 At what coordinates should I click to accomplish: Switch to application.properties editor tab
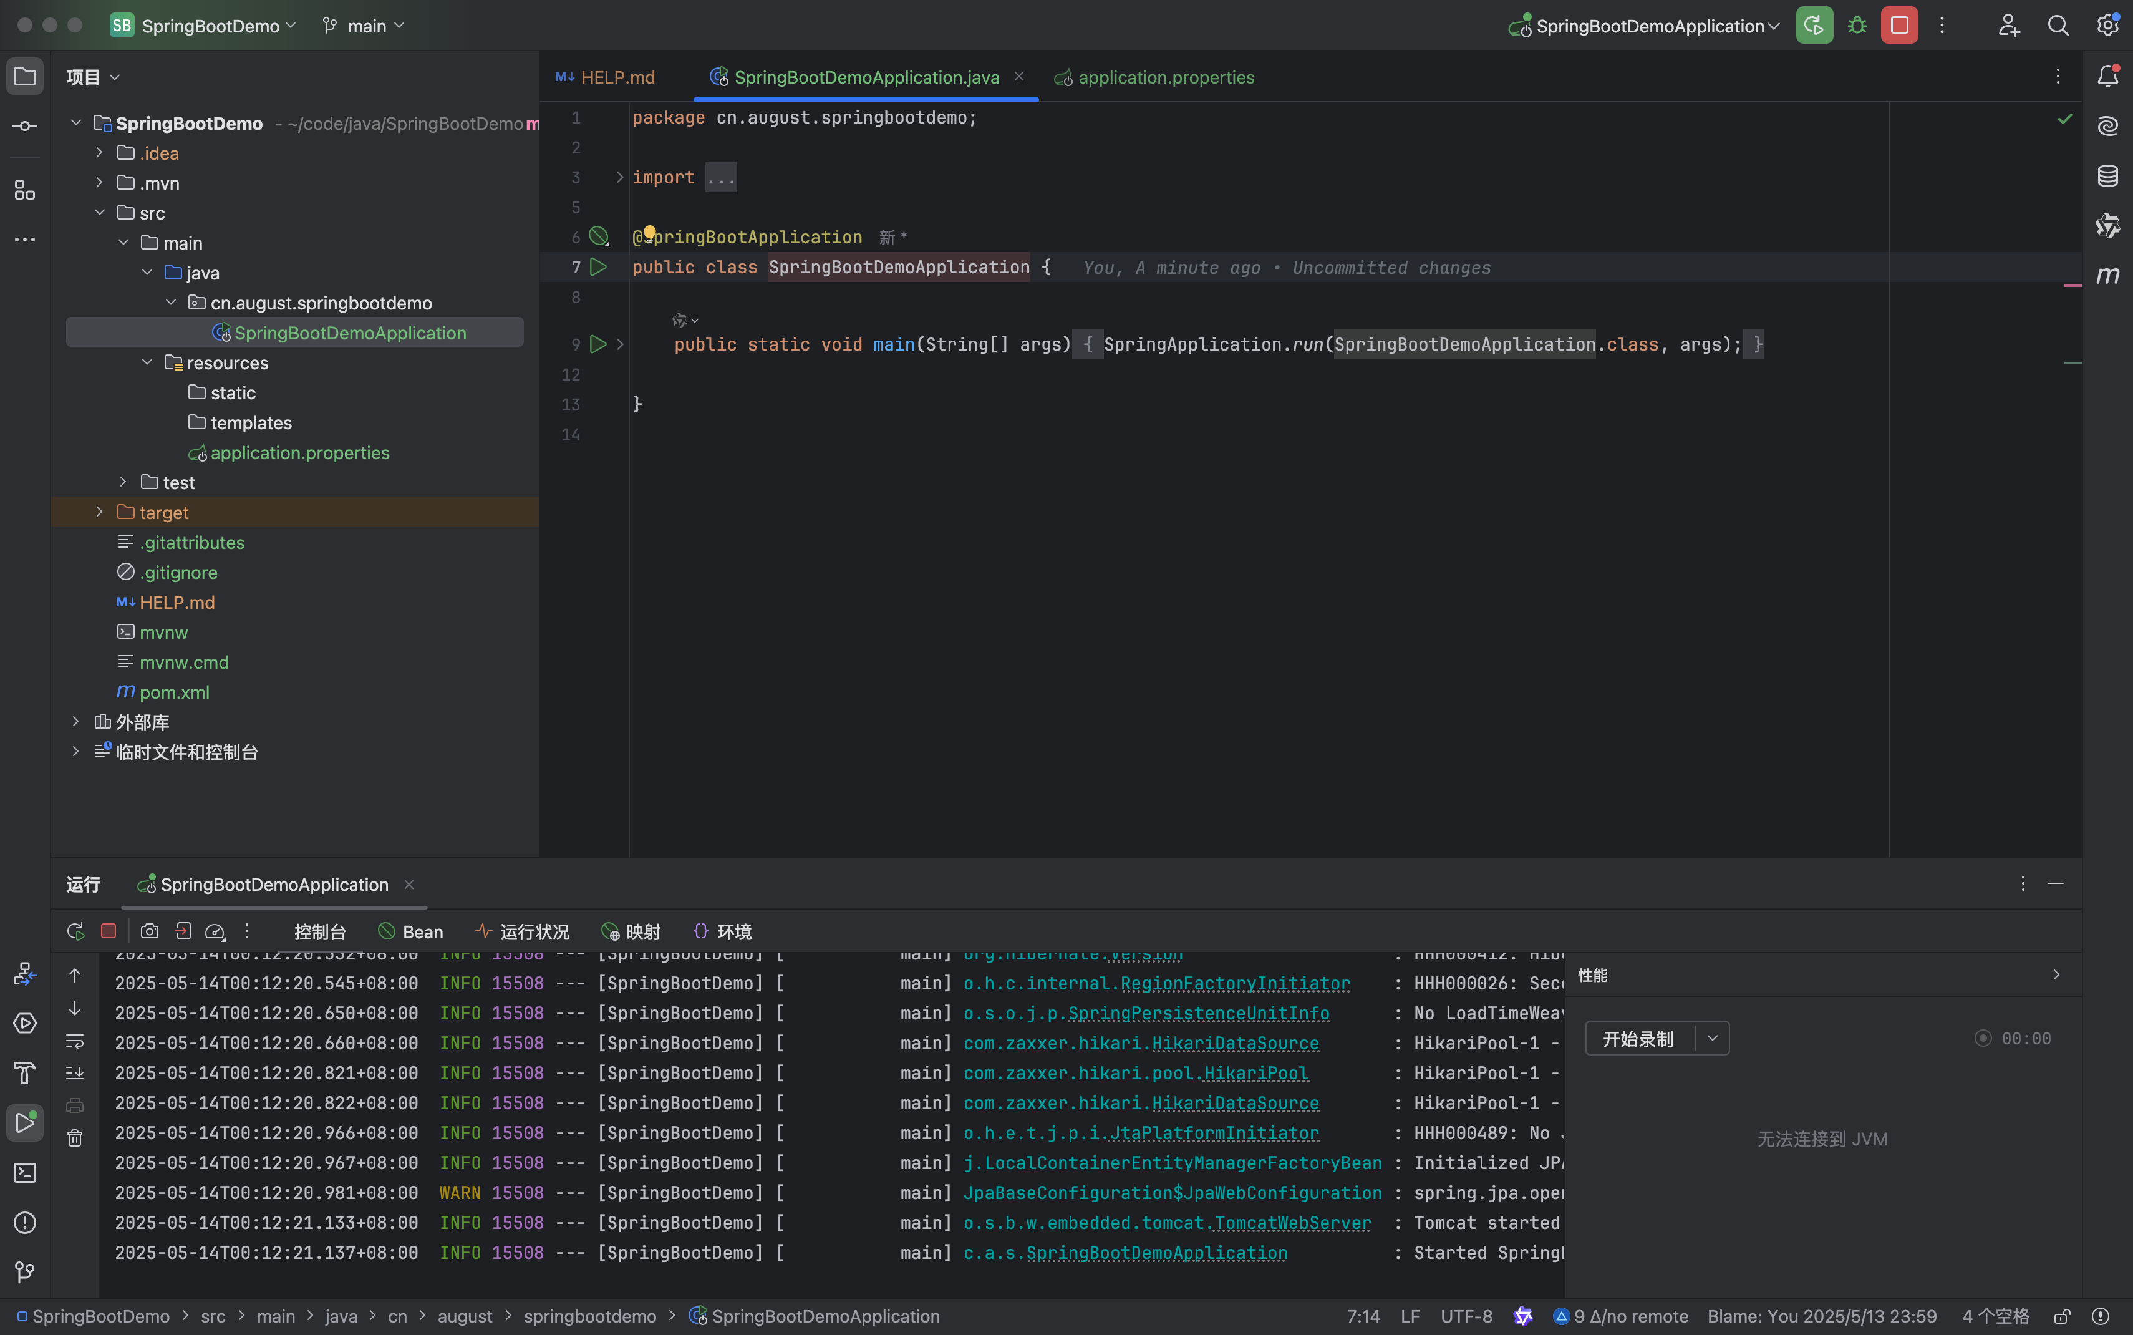[x=1165, y=78]
